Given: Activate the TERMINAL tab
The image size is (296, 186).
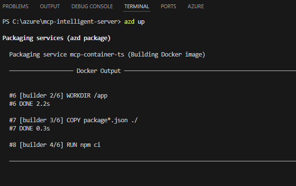Looking at the screenshot, I should click(x=137, y=6).
